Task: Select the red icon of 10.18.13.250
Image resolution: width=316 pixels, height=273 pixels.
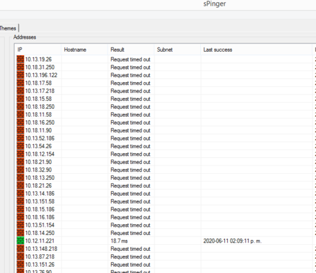Action: point(20,178)
